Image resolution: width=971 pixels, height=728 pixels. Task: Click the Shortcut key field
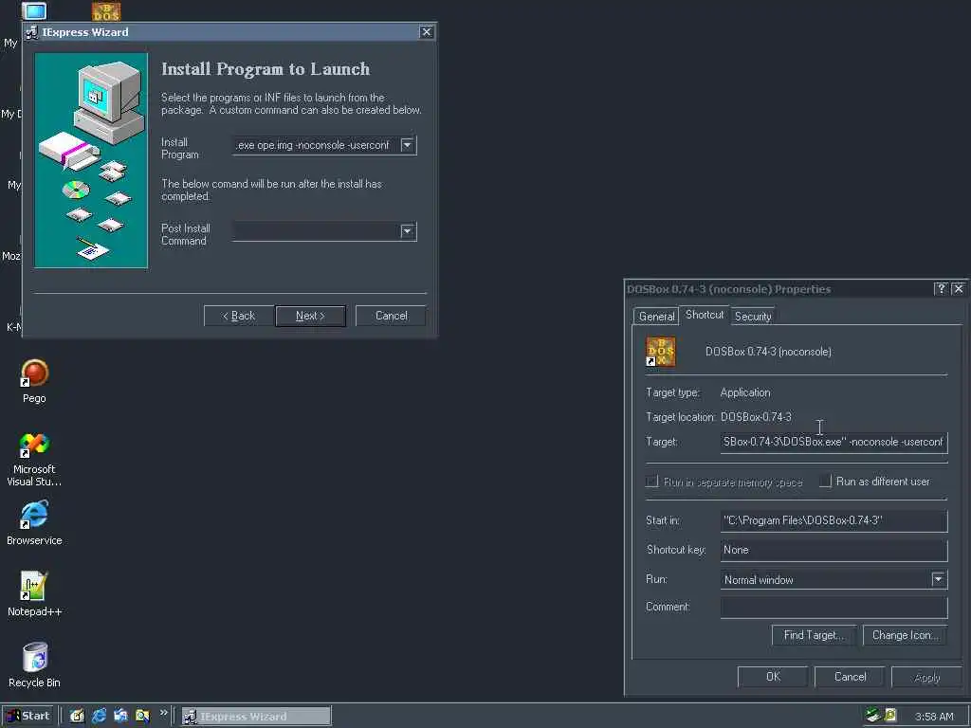[834, 550]
